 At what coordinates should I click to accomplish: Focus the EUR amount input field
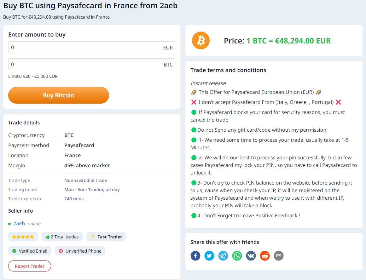(x=91, y=47)
